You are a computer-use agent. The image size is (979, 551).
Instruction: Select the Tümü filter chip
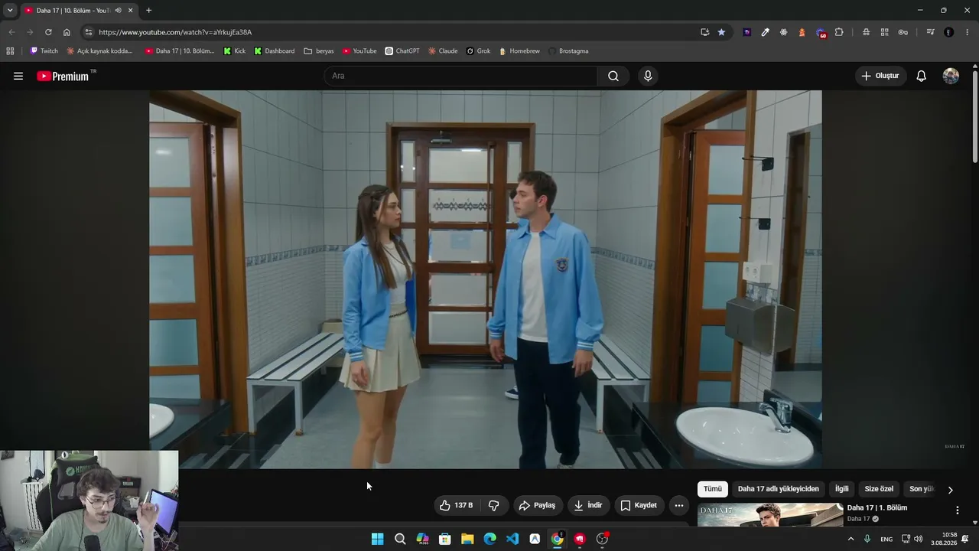(713, 489)
